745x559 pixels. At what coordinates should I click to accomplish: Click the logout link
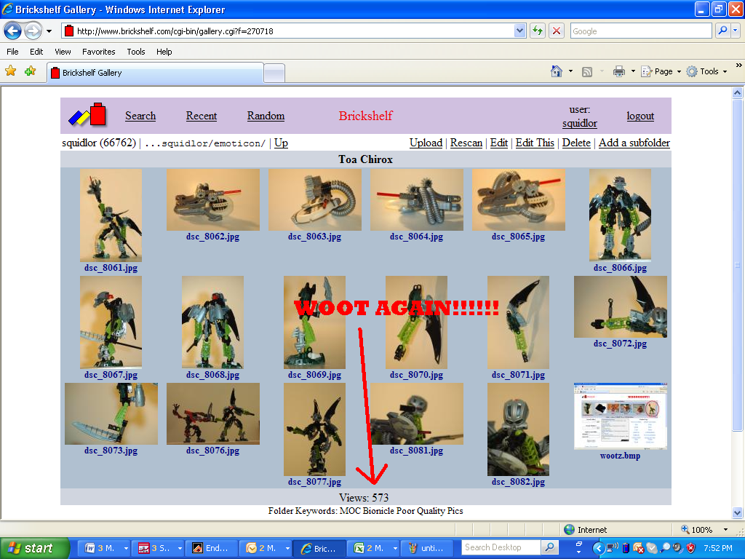point(640,116)
